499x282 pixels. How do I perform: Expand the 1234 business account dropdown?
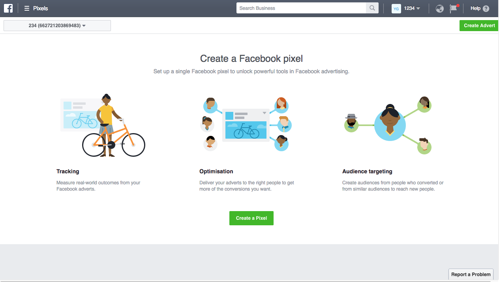tap(412, 8)
